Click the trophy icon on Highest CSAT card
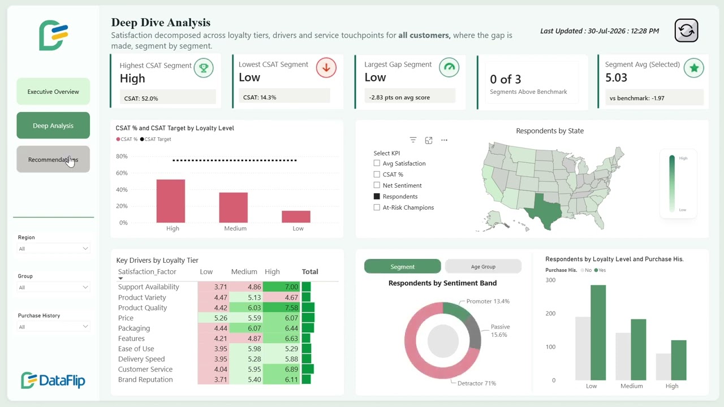 (204, 68)
